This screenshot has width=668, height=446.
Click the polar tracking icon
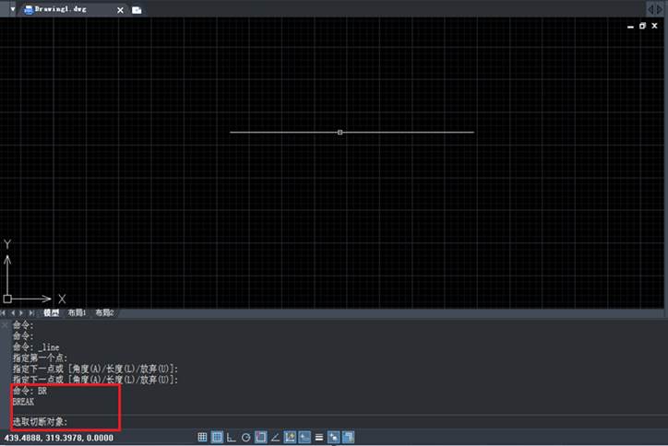coord(246,437)
